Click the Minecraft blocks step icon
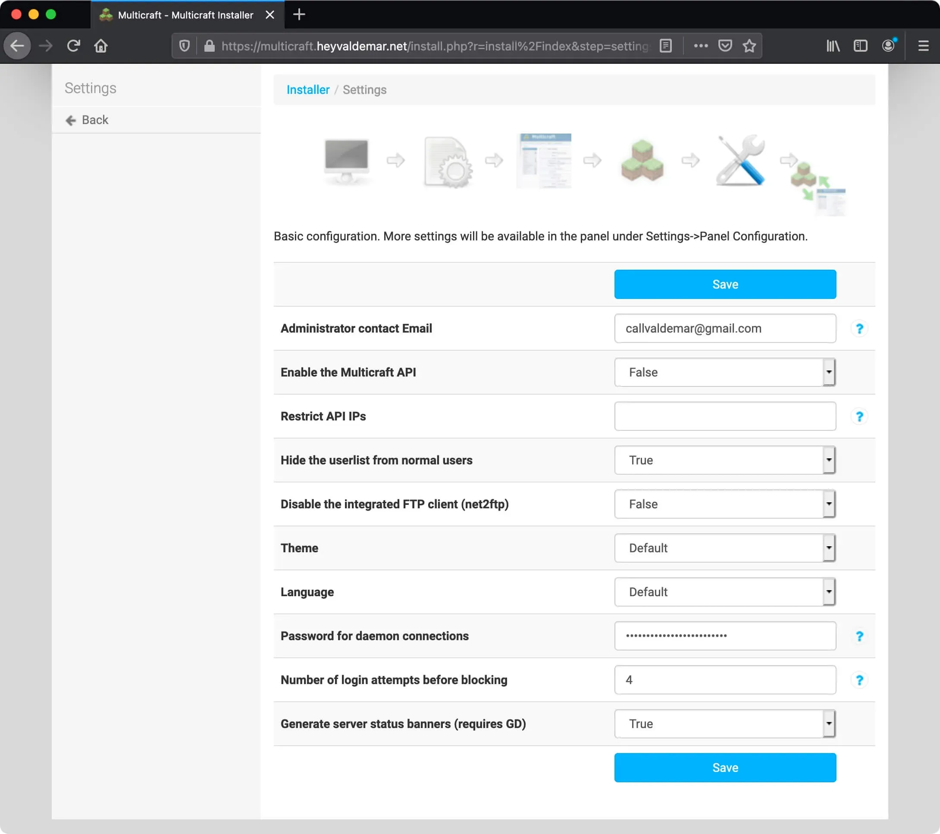The width and height of the screenshot is (940, 834). 642,161
